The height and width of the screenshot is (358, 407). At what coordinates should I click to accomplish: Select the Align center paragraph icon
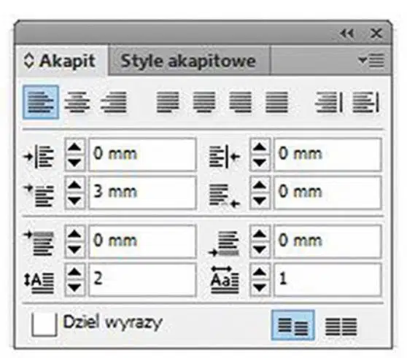coord(77,102)
